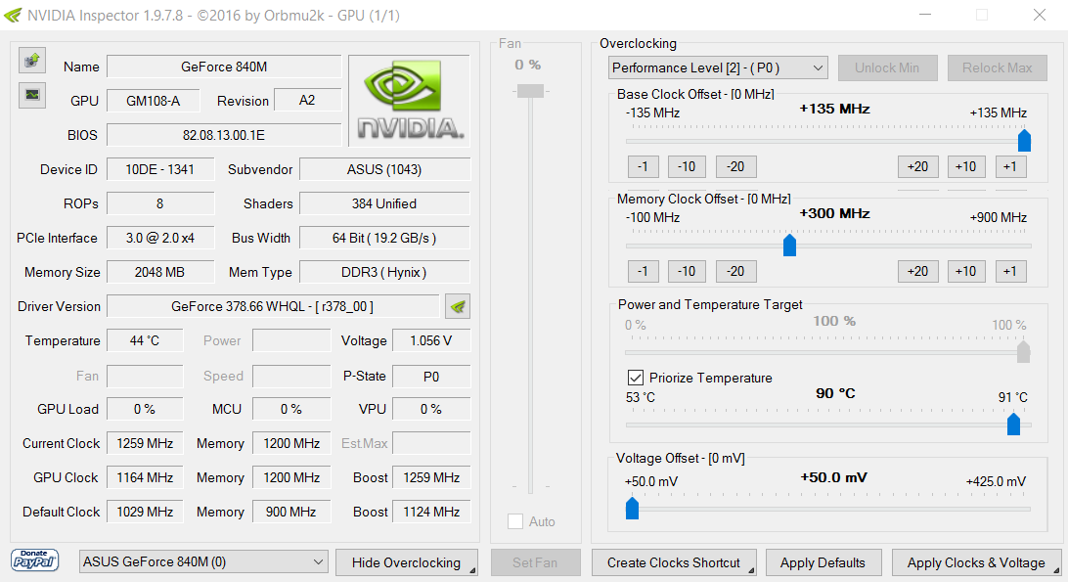Click the Memory Size value 2048 MB
The width and height of the screenshot is (1068, 582).
[160, 272]
